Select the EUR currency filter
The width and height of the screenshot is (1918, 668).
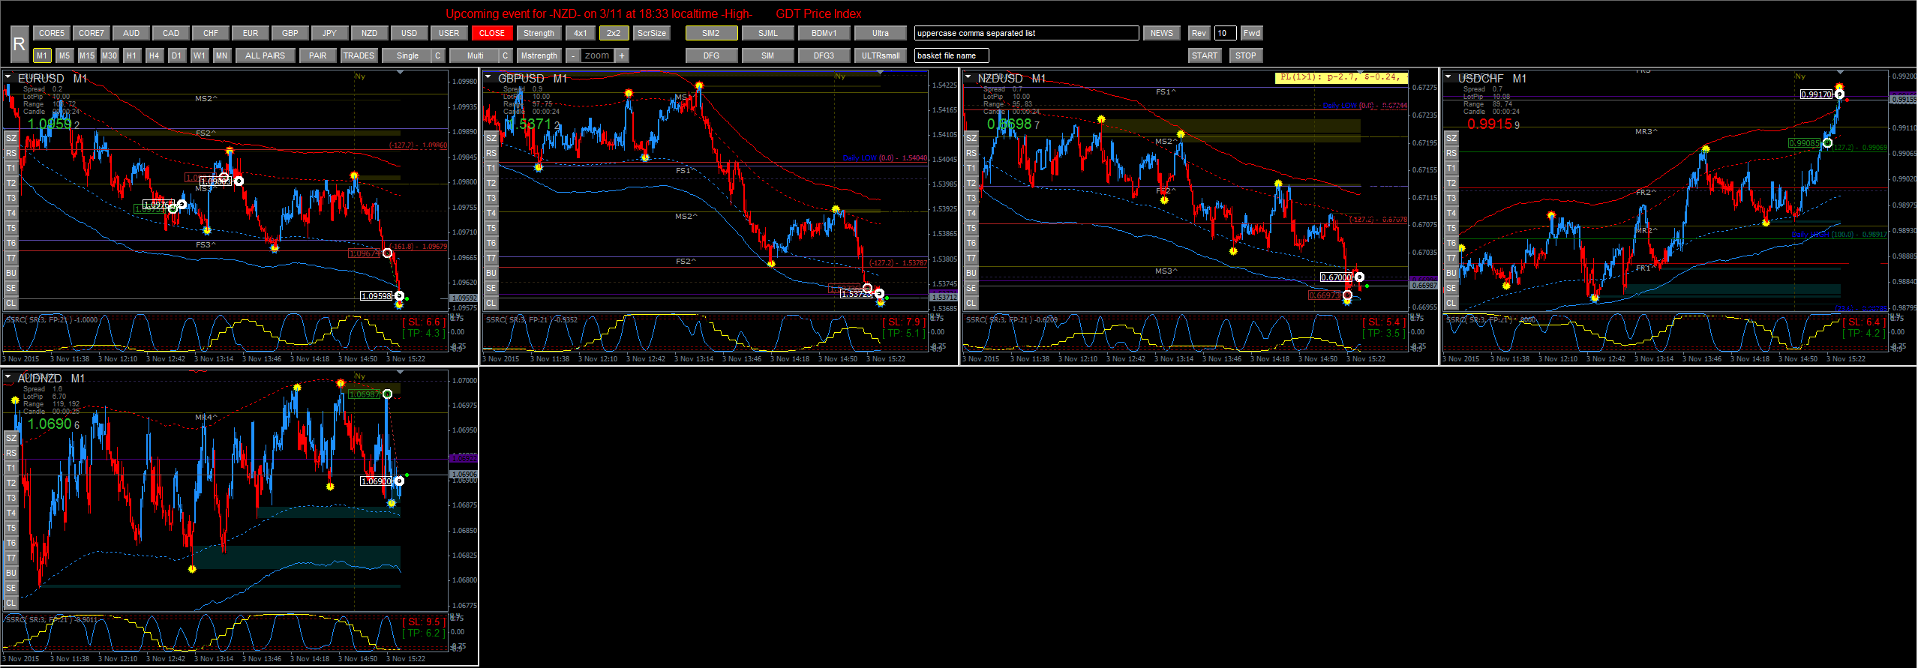[251, 33]
